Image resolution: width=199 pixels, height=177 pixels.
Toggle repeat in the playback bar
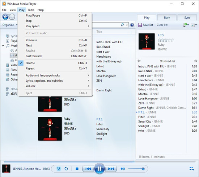click(x=66, y=169)
